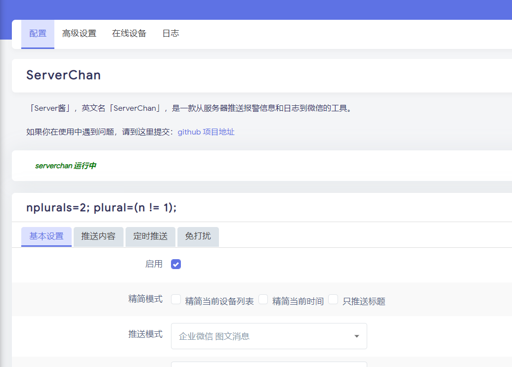Image resolution: width=512 pixels, height=367 pixels.
Task: Enable 精简当前时间 checkbox
Action: [x=263, y=299]
